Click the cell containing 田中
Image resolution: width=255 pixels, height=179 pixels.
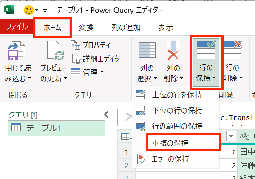point(246,152)
